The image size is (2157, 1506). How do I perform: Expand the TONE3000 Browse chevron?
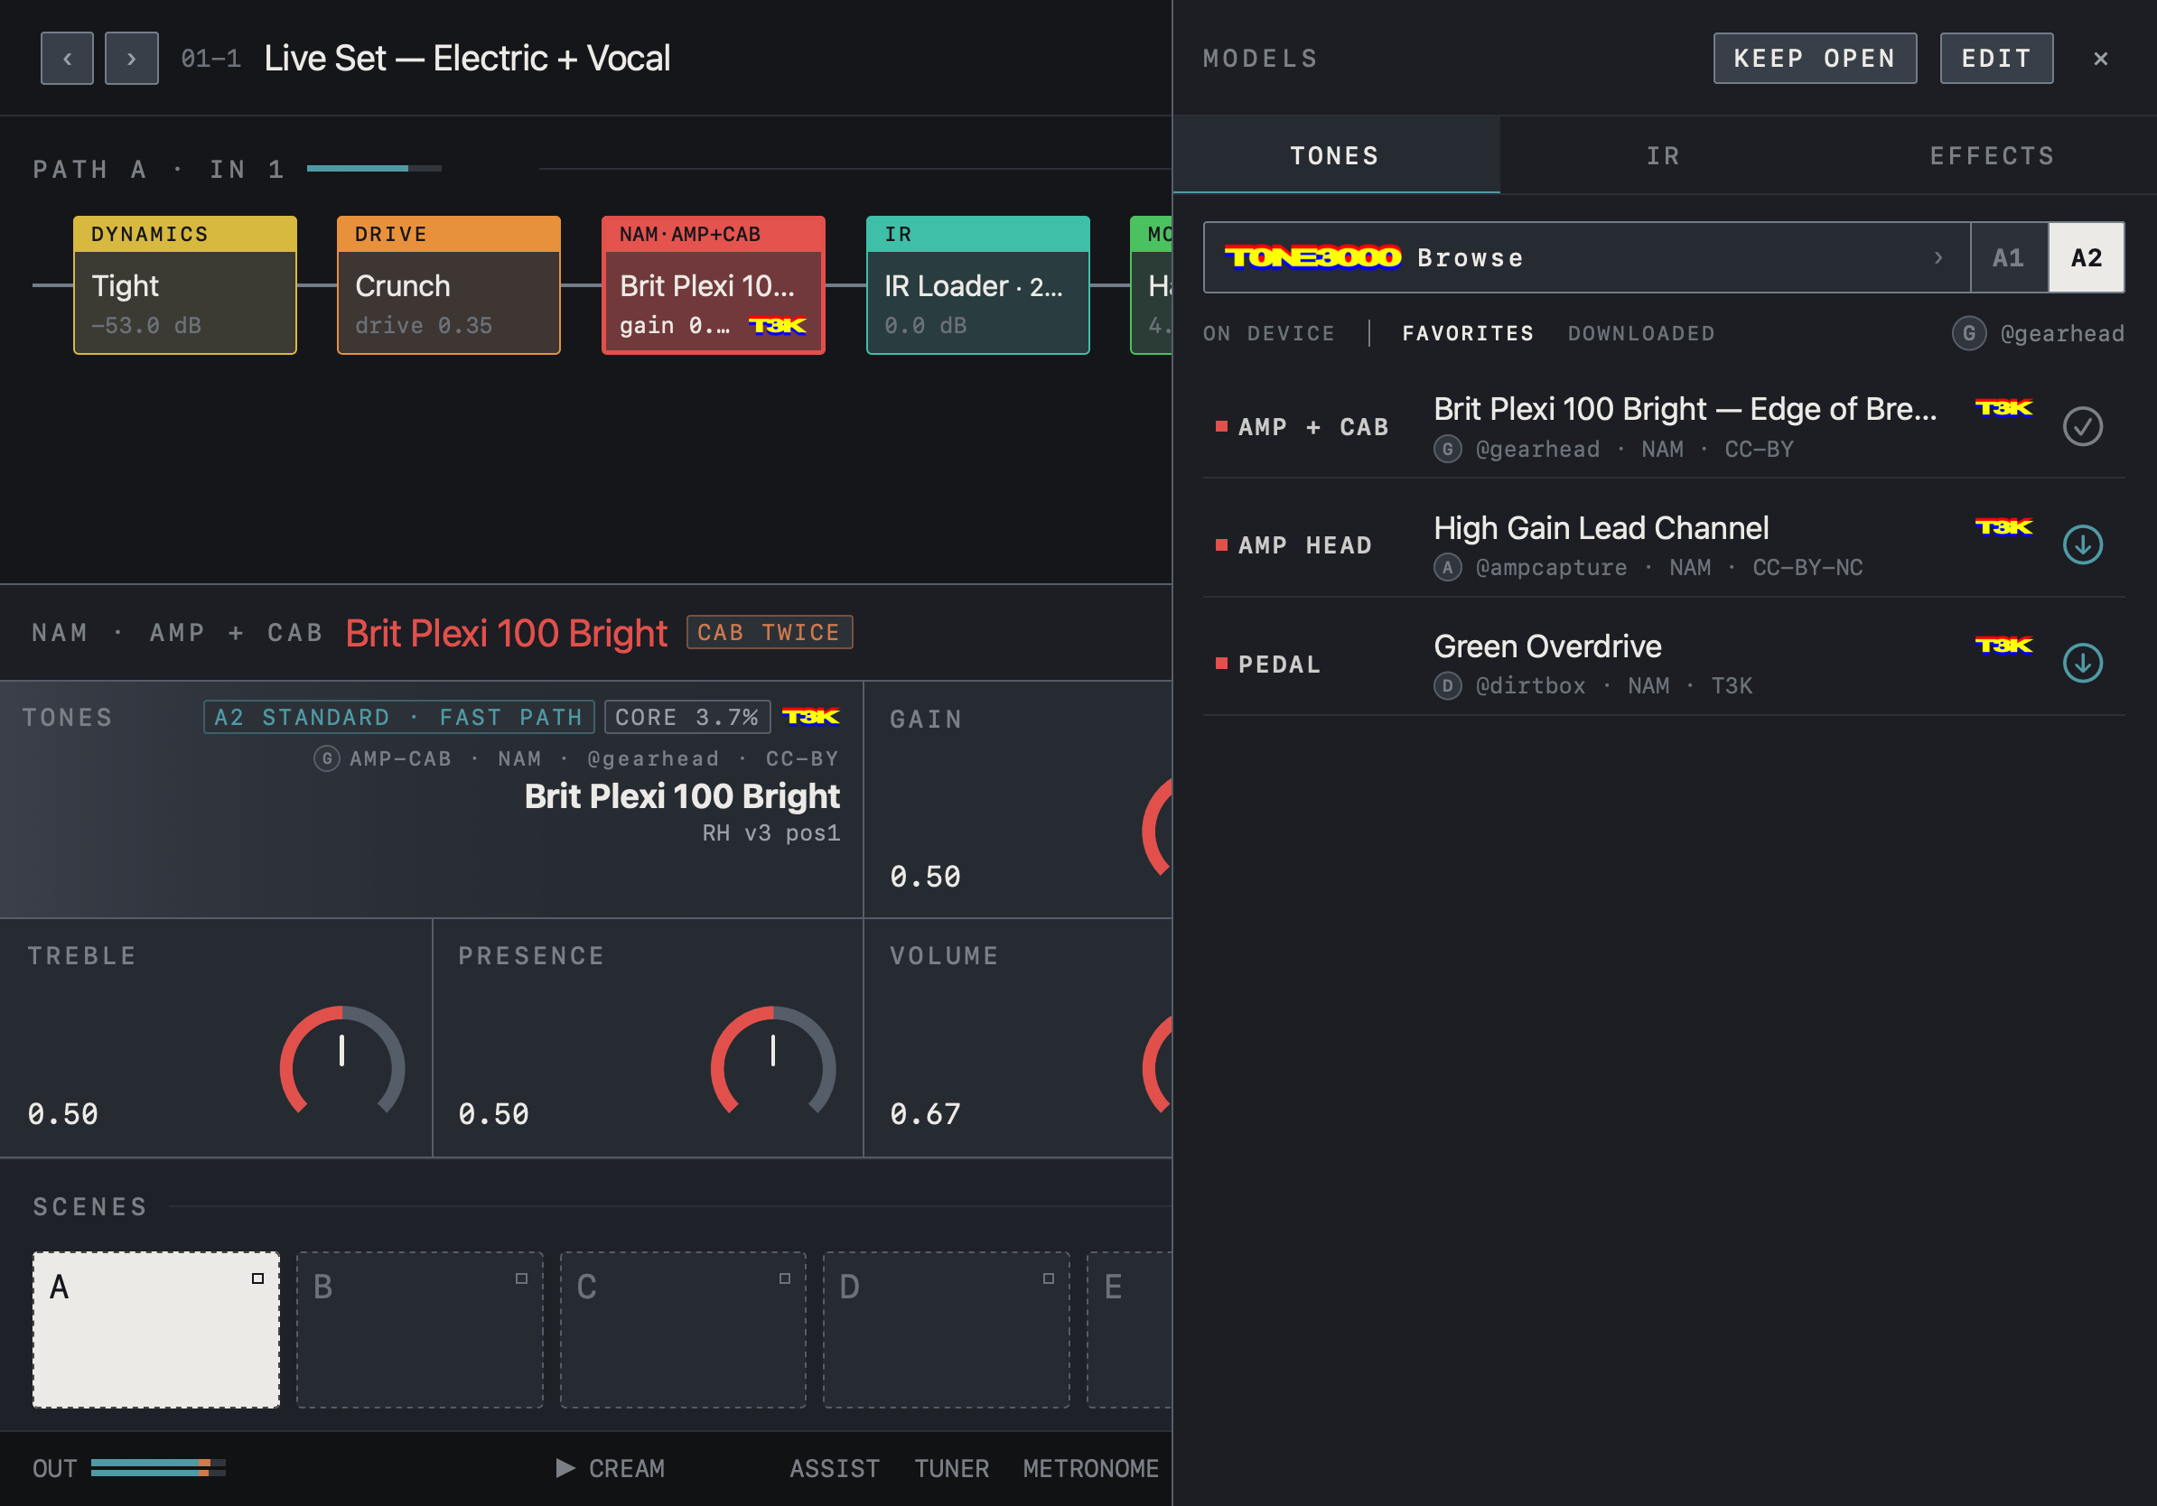tap(1938, 257)
